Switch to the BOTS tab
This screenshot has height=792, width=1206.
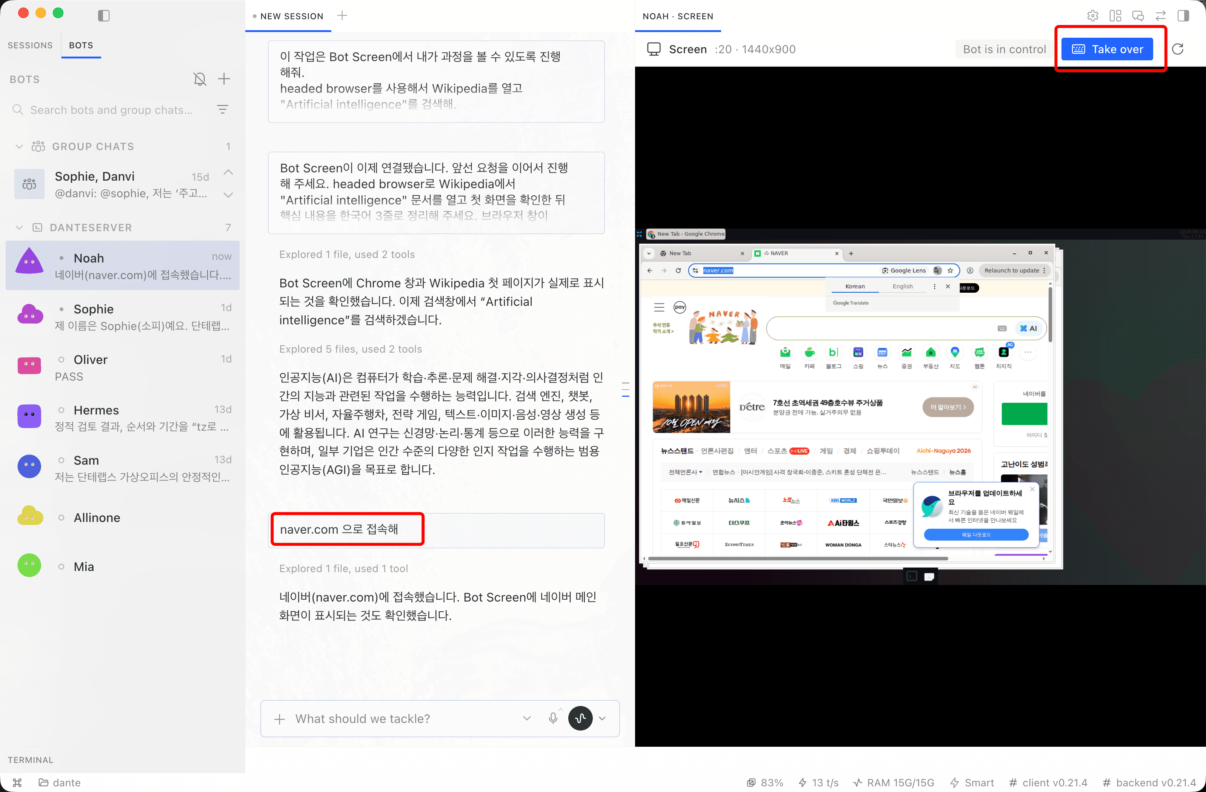(x=81, y=45)
